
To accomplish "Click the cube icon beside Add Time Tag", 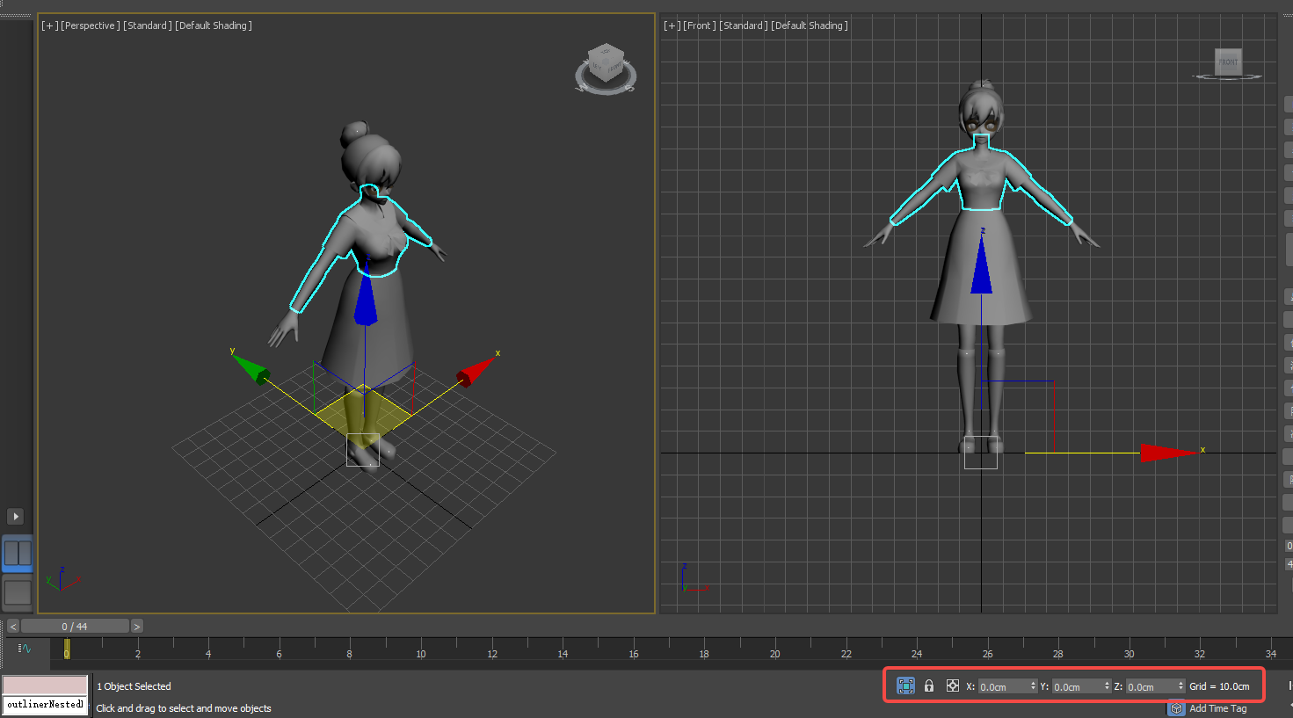I will tap(1177, 708).
